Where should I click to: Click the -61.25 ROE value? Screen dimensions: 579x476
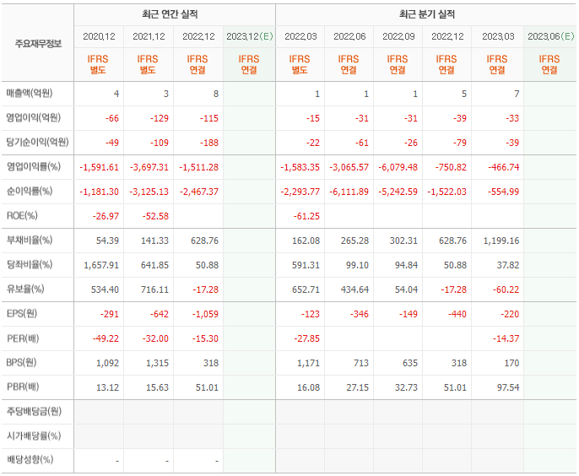(x=306, y=216)
